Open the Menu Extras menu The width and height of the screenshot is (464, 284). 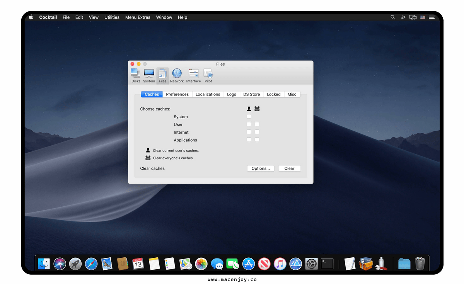[x=138, y=17]
